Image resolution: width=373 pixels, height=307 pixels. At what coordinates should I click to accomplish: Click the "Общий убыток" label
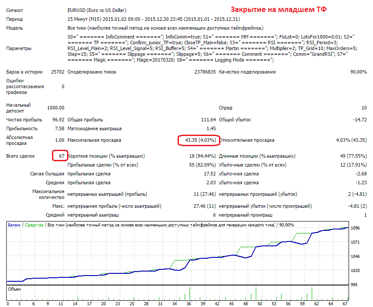(x=235, y=120)
